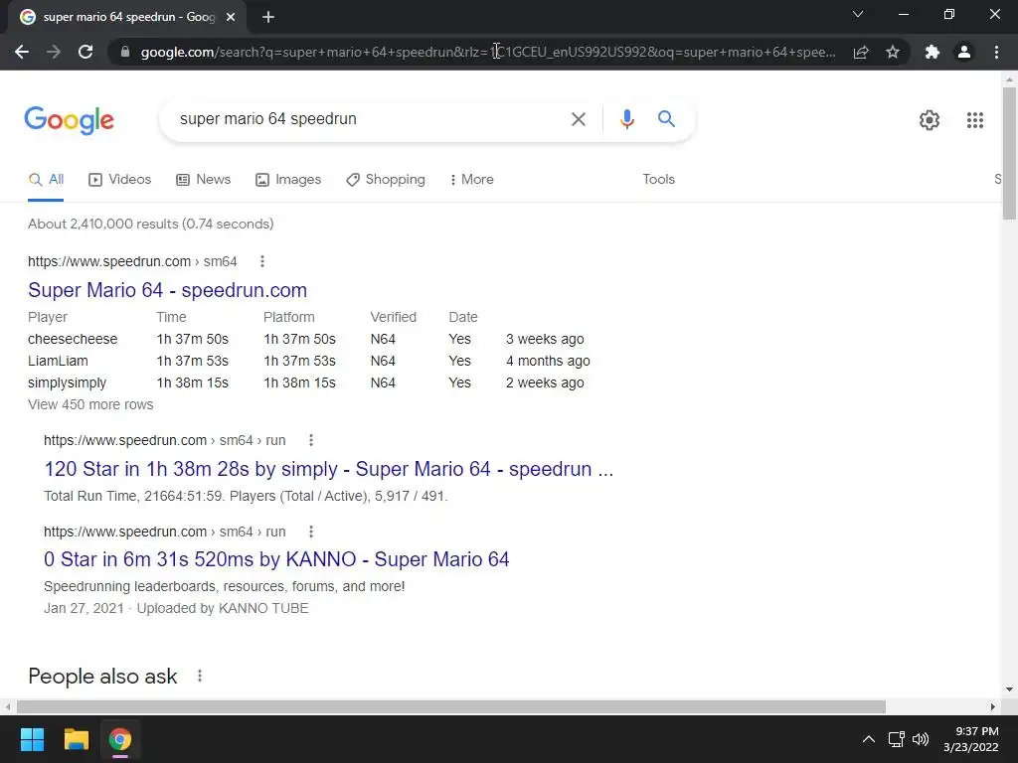Click the Chrome address bar URL
The height and width of the screenshot is (763, 1018).
point(488,52)
